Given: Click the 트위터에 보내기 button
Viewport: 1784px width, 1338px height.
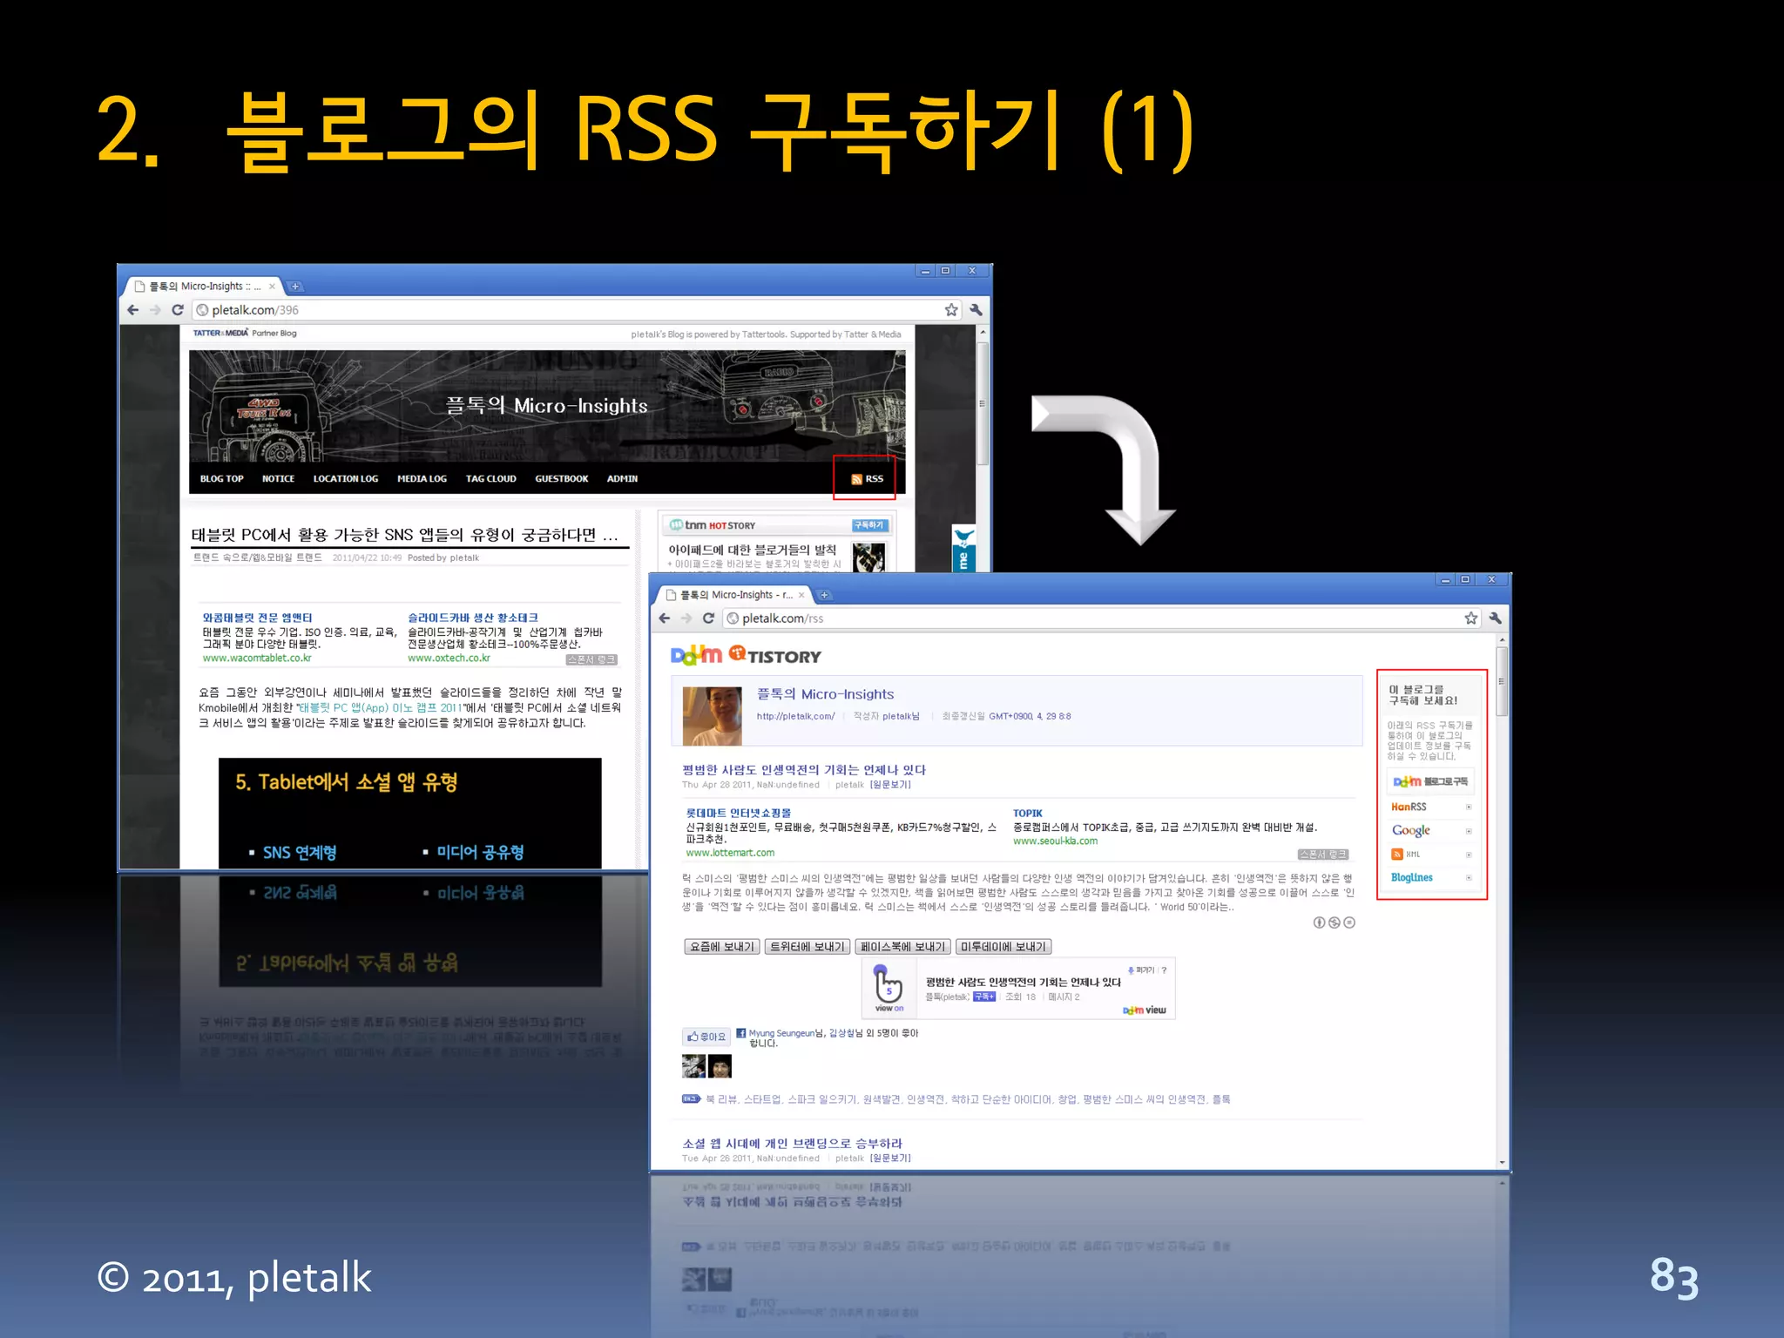Looking at the screenshot, I should point(808,947).
